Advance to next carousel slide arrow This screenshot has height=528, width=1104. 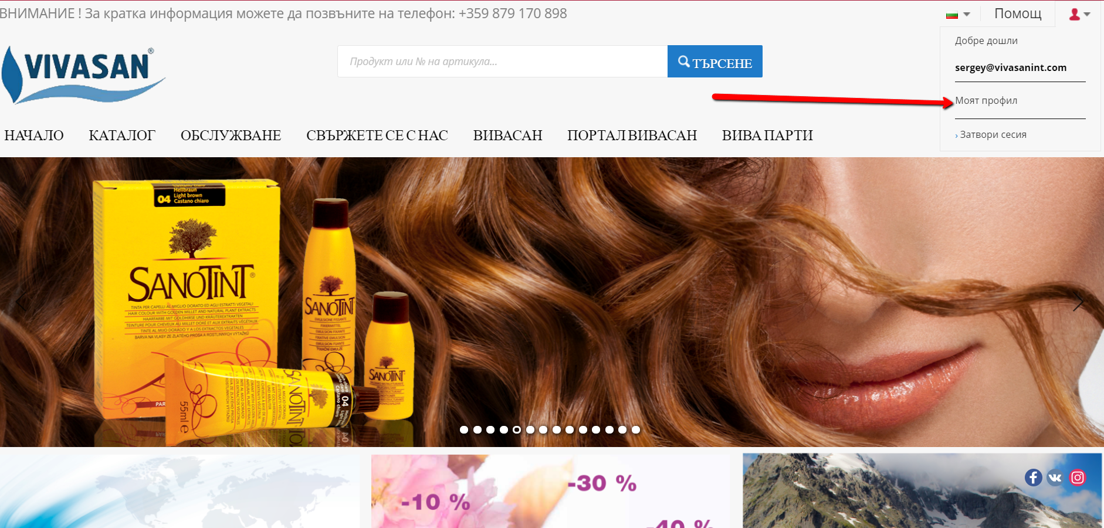pos(1078,302)
